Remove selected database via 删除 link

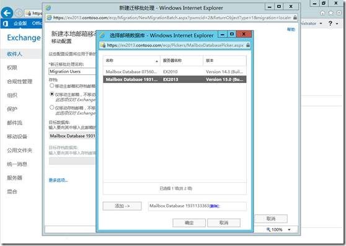point(214,206)
